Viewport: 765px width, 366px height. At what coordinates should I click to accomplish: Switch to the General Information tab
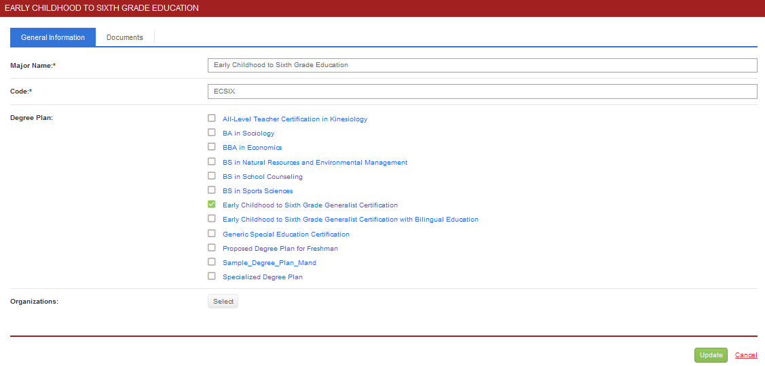tap(53, 37)
